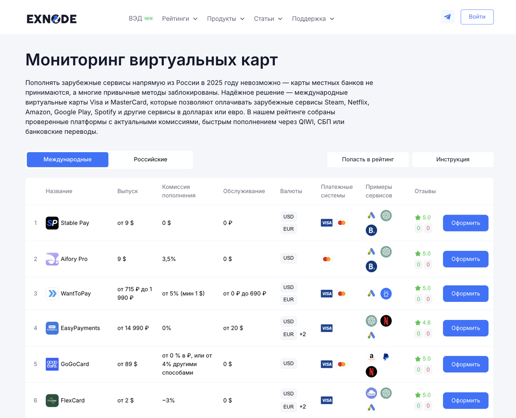Click the Google Ads icon in Aifory Pro row
Viewport: 516px width, 418px height.
tap(371, 252)
